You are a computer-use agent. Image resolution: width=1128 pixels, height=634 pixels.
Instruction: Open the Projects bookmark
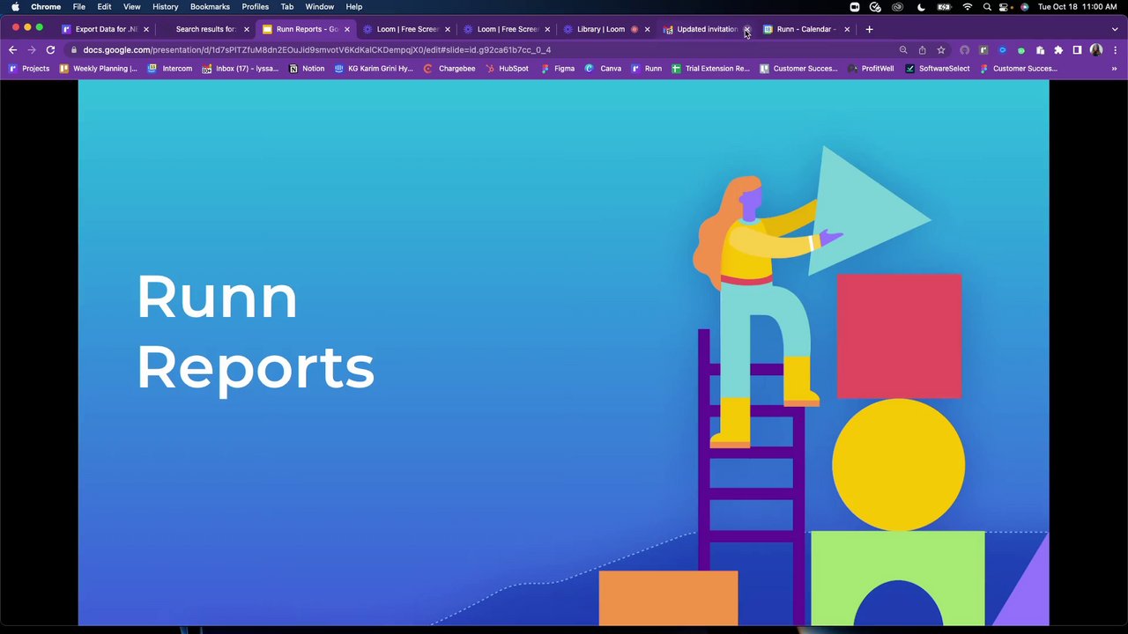[29, 69]
